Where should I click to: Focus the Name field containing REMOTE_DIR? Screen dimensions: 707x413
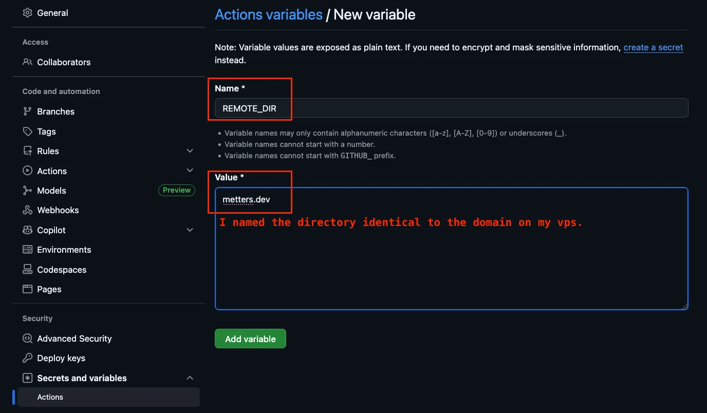click(x=451, y=108)
